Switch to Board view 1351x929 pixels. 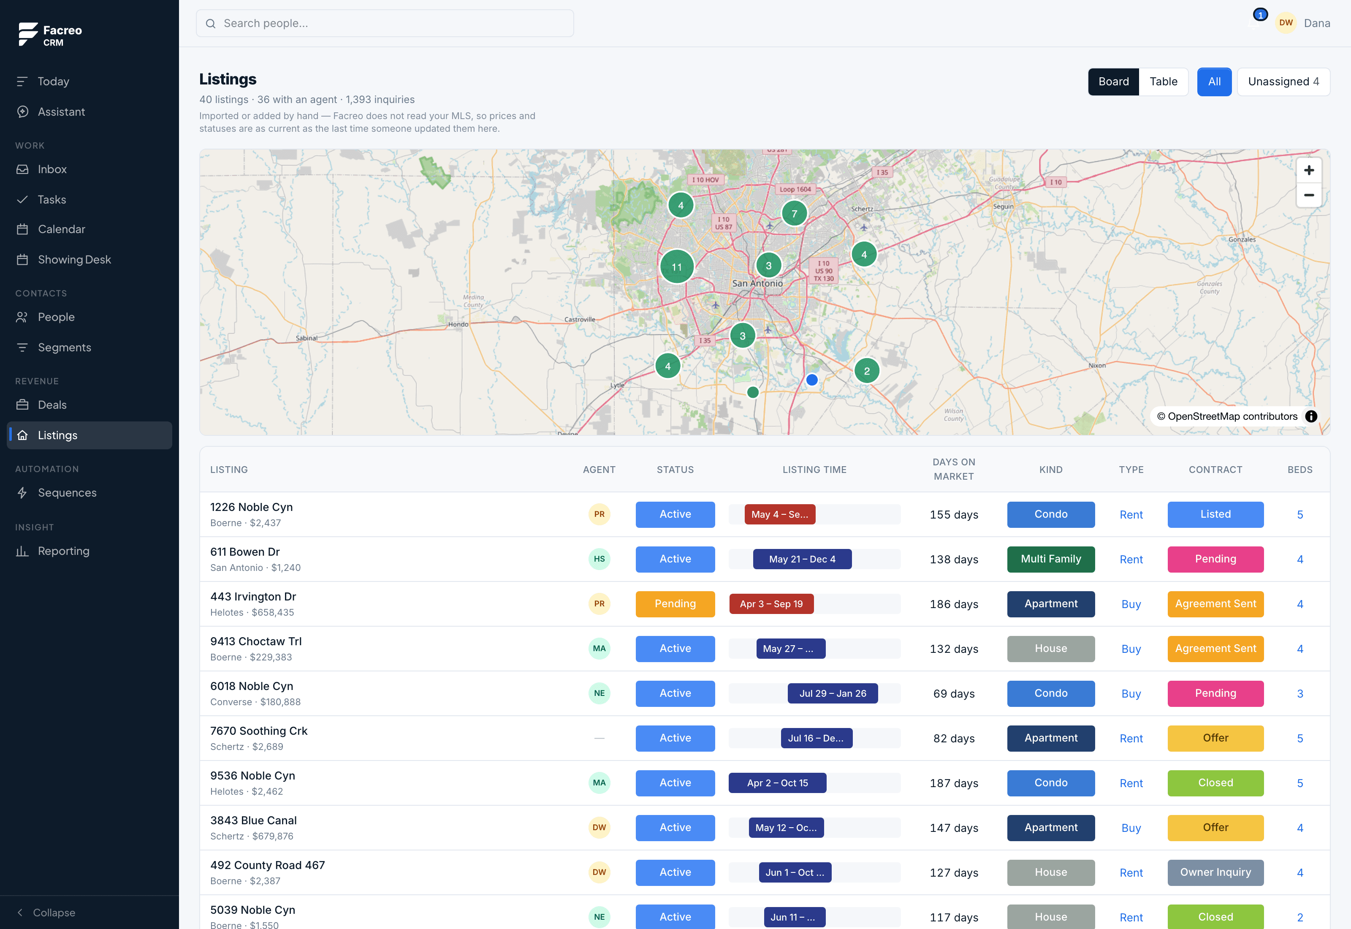click(x=1114, y=82)
